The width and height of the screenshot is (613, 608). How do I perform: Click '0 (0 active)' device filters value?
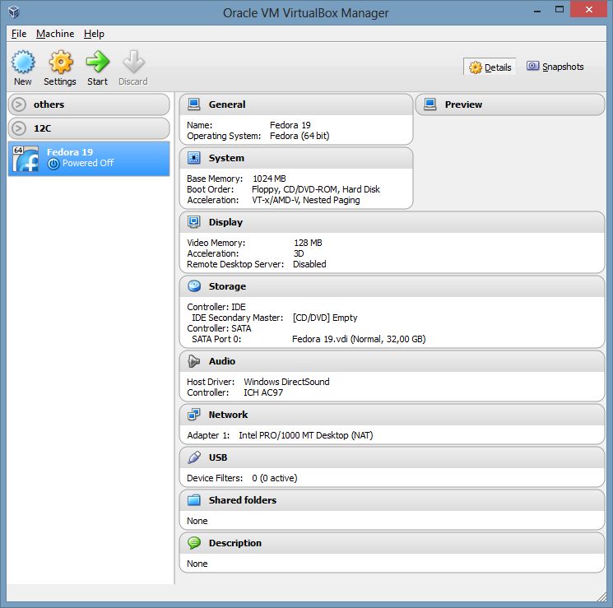tap(275, 478)
